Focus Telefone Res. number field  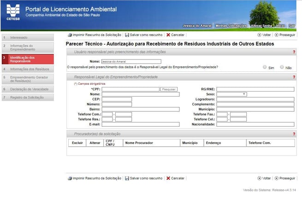[x=124, y=119]
